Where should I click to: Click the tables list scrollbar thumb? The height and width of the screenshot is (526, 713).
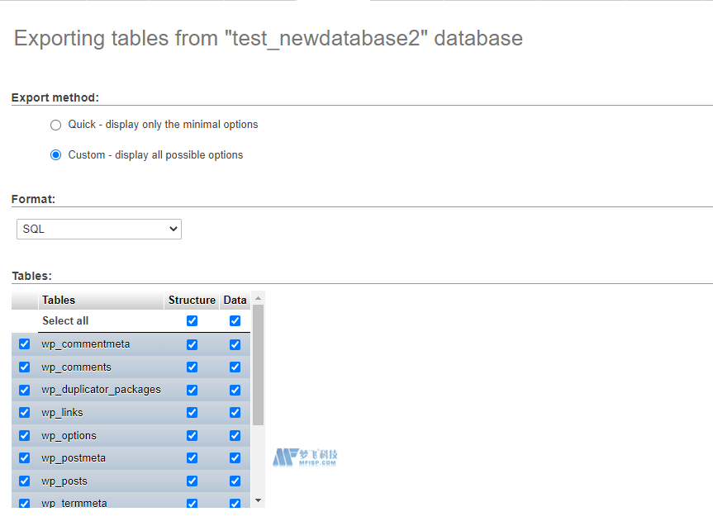258,363
